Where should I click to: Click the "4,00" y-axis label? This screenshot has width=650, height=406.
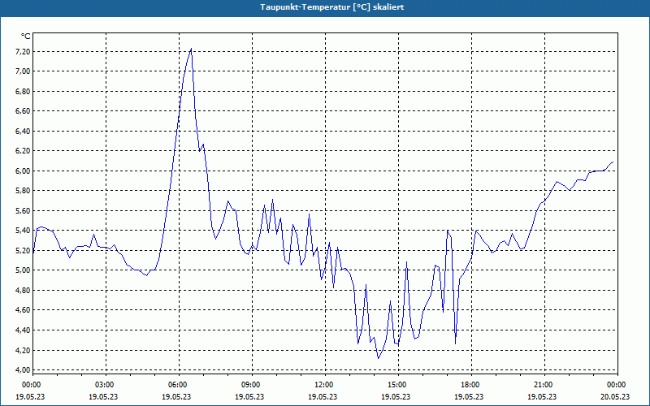pyautogui.click(x=23, y=370)
